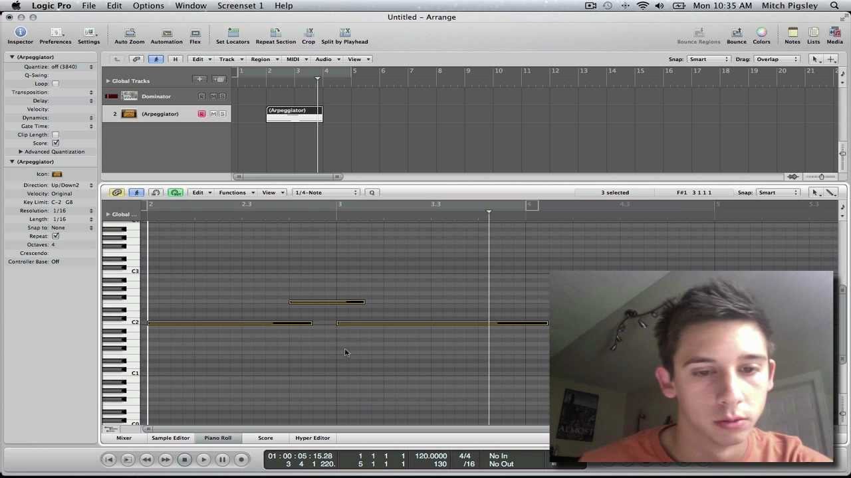Click the Flex toolbar icon
The height and width of the screenshot is (478, 851).
coord(195,33)
